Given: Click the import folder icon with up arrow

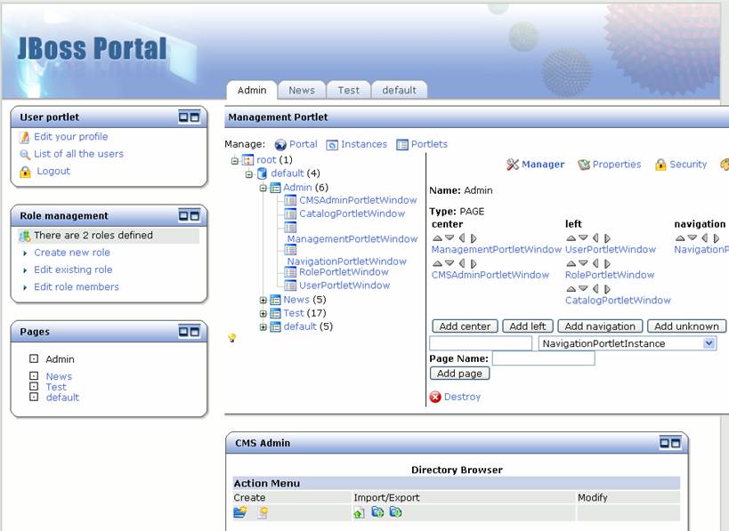Looking at the screenshot, I should click(x=377, y=512).
